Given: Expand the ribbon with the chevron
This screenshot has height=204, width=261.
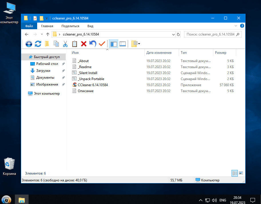Looking at the screenshot, I should (x=236, y=26).
